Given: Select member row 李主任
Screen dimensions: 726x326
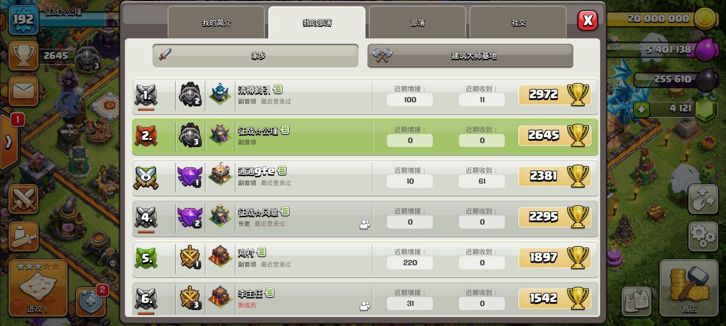Looking at the screenshot, I should (x=365, y=299).
